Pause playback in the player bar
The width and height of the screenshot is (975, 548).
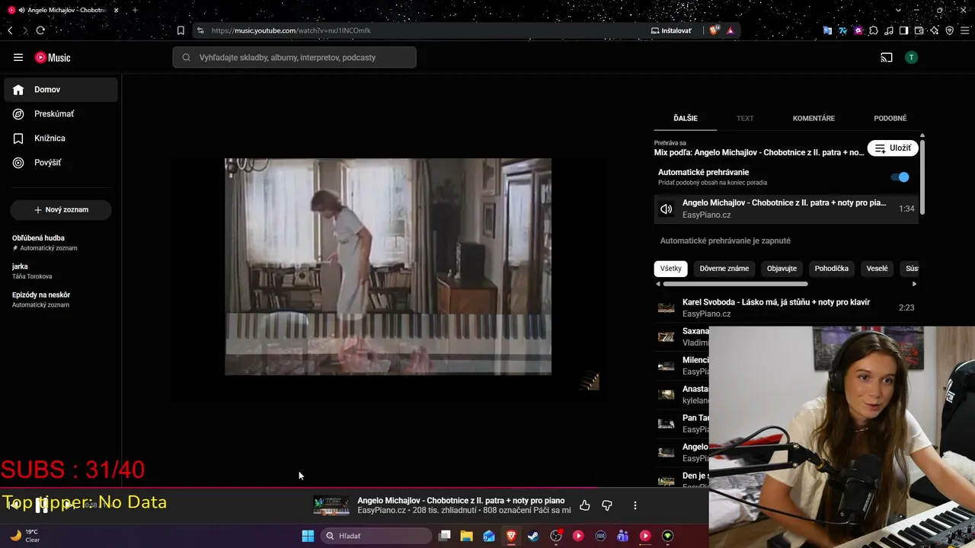[42, 505]
